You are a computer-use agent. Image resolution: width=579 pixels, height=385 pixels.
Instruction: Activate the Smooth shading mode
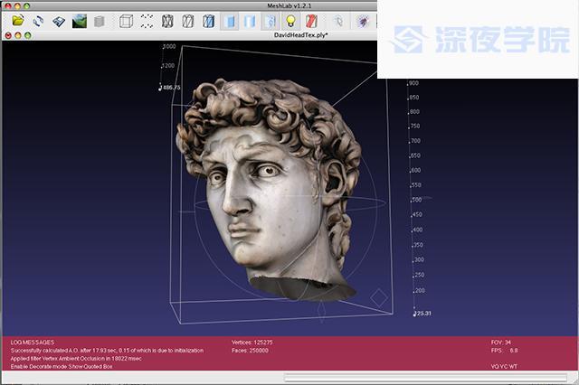(x=251, y=20)
